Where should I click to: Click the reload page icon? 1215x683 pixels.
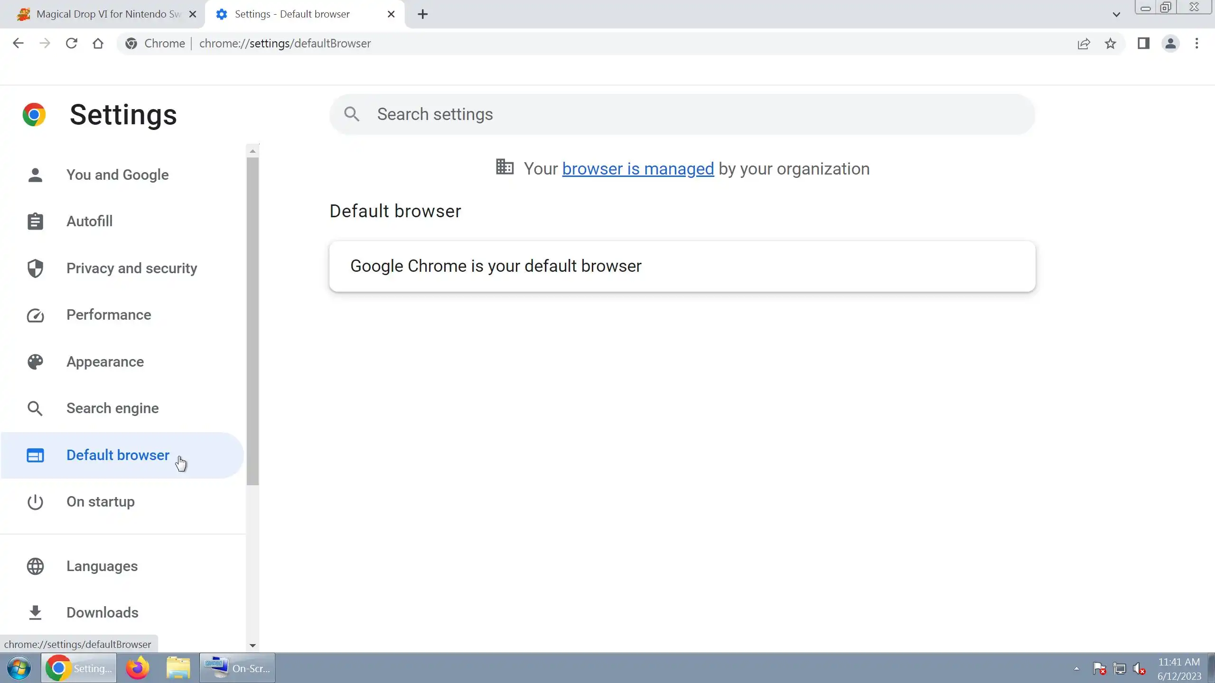click(71, 43)
